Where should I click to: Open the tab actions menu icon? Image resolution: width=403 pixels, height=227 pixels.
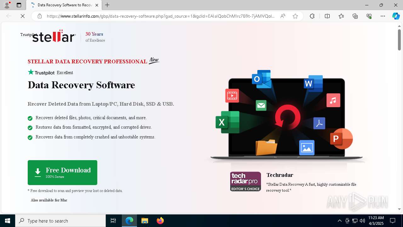pyautogui.click(x=19, y=5)
